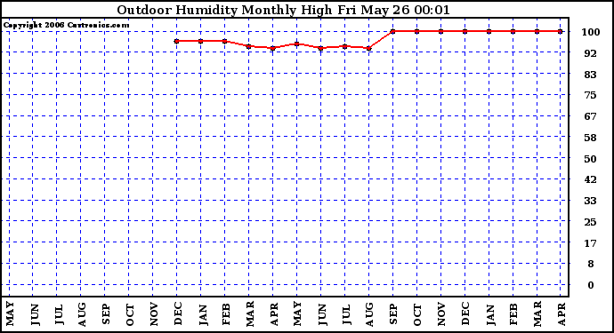Click the APR label at the x-axis end
614x333 pixels.
pos(561,314)
